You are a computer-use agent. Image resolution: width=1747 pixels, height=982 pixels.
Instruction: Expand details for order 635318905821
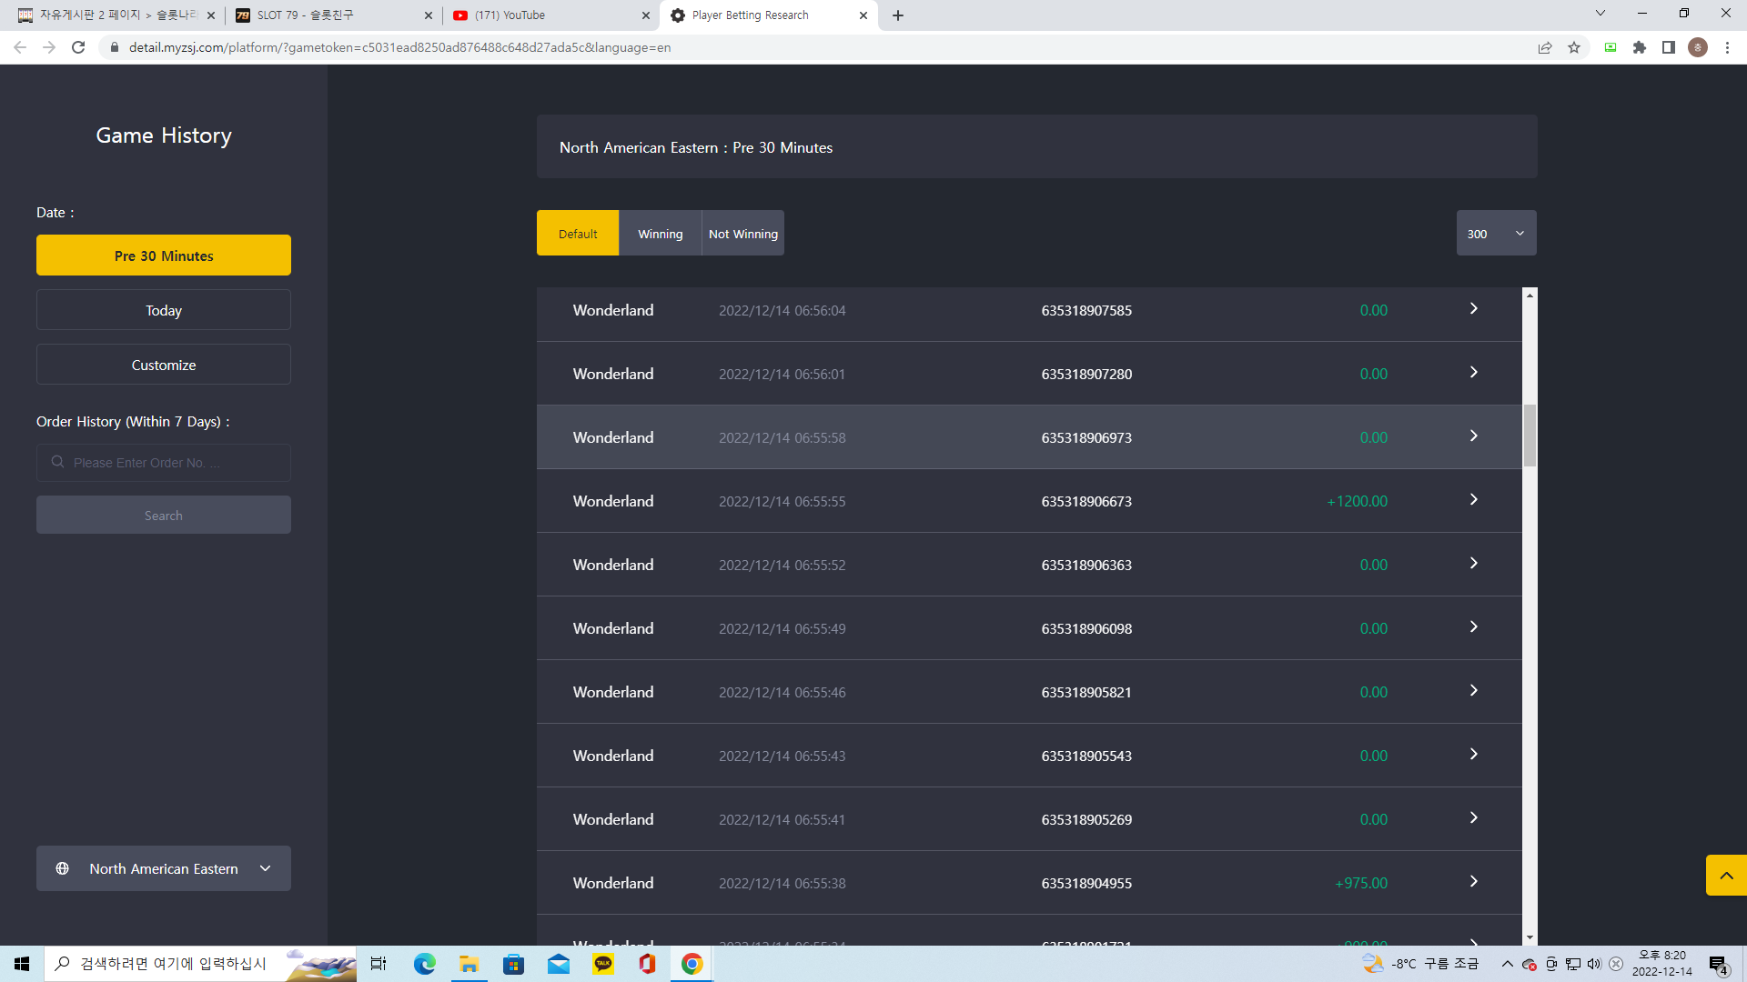1474,691
